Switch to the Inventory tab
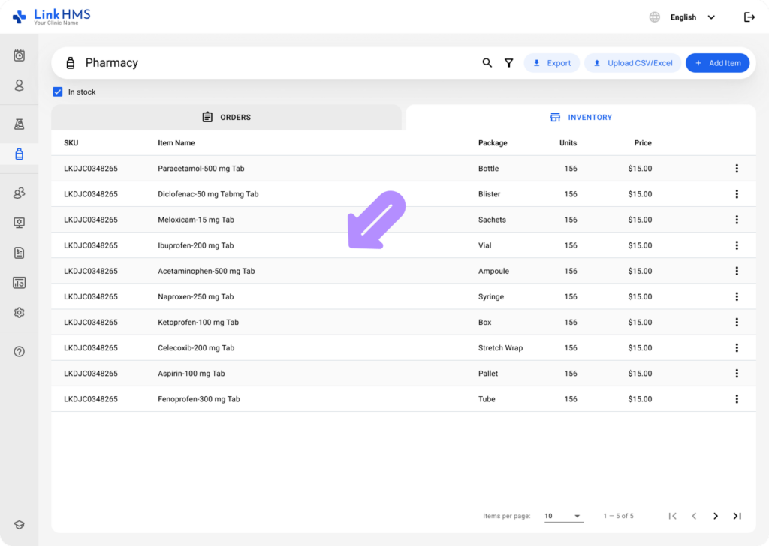Viewport: 769px width, 546px height. (581, 118)
